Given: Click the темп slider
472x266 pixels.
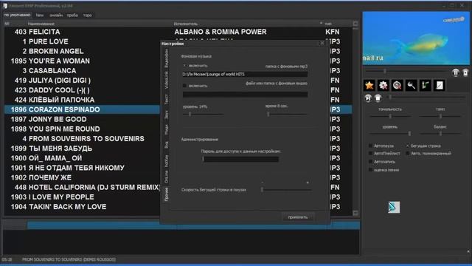Looking at the screenshot, I should (x=440, y=116).
